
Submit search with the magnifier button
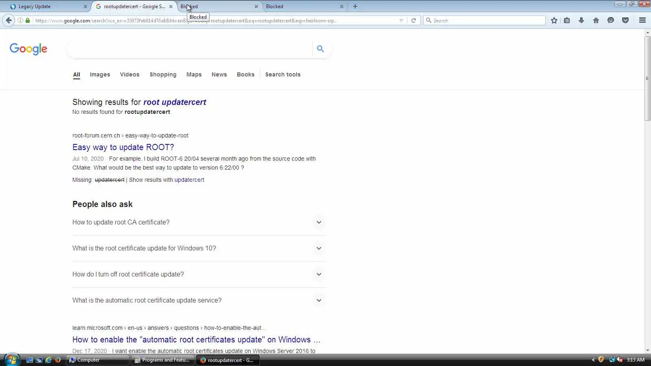(x=321, y=49)
